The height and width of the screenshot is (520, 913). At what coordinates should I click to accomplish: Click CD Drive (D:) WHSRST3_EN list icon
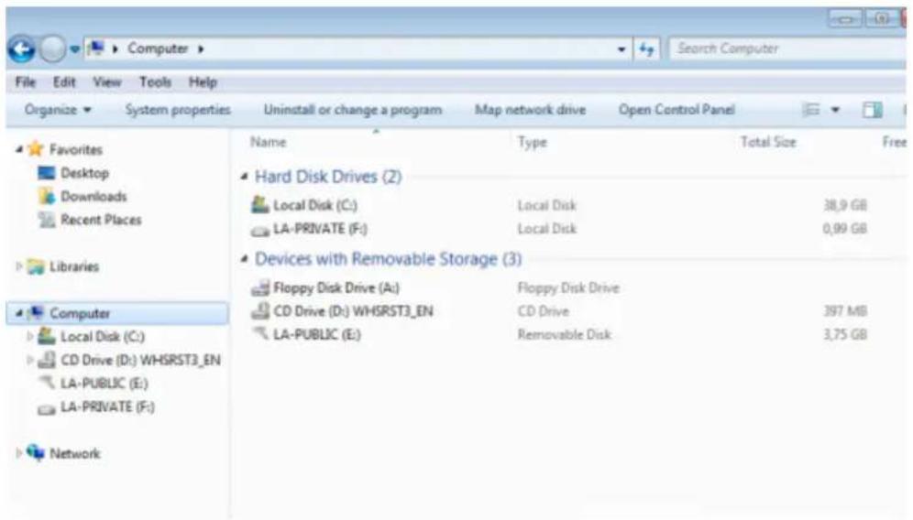pos(260,310)
